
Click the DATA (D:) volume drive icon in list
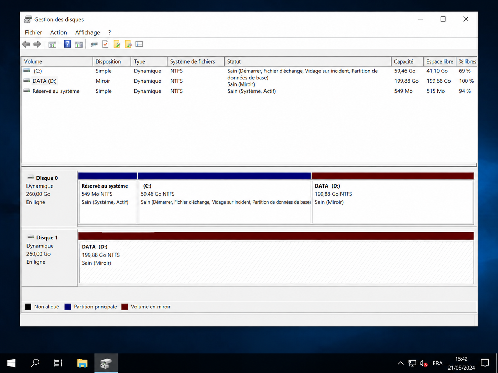[x=27, y=81]
